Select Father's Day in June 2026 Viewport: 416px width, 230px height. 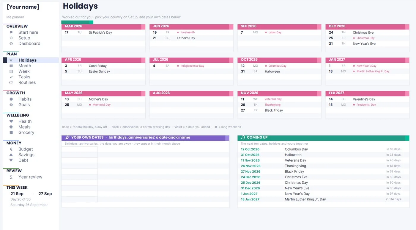point(186,38)
